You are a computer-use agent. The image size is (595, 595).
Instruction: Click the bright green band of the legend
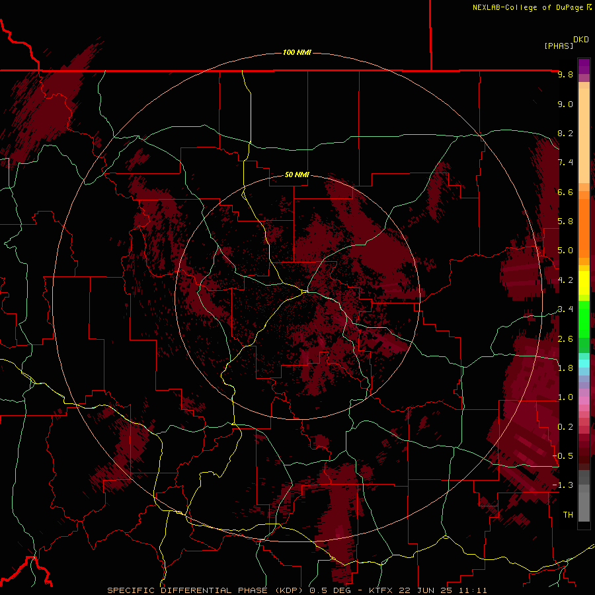584,319
